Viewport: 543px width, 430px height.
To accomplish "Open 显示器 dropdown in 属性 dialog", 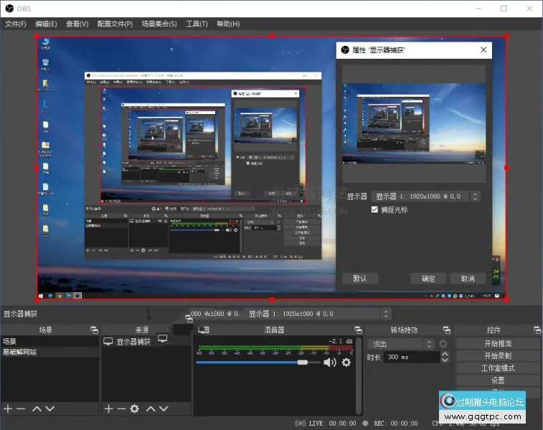I will tap(425, 196).
